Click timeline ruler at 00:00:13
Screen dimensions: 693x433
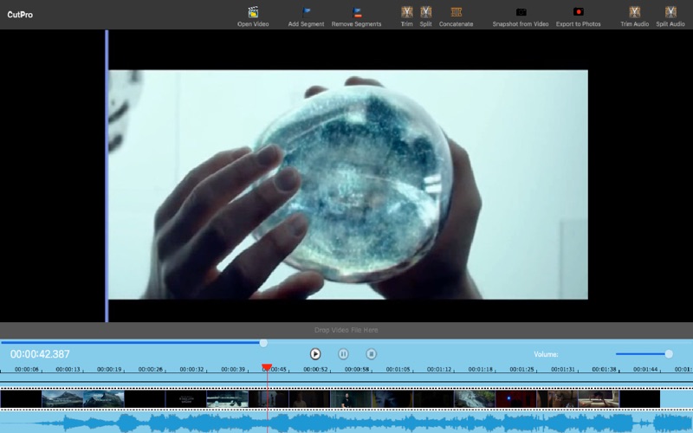(x=68, y=370)
